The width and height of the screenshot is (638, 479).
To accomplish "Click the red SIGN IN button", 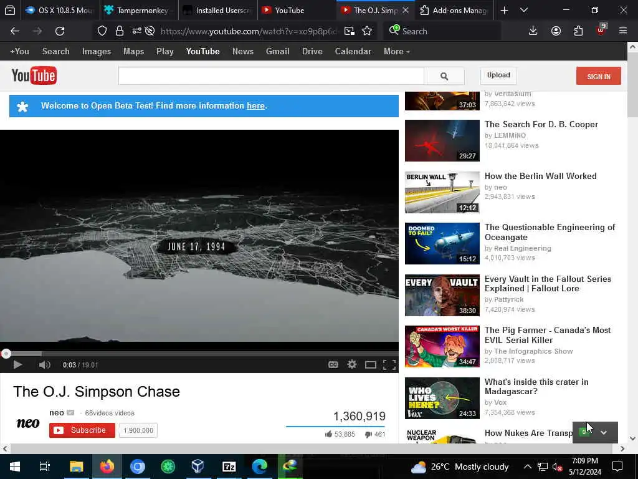I will 599,76.
